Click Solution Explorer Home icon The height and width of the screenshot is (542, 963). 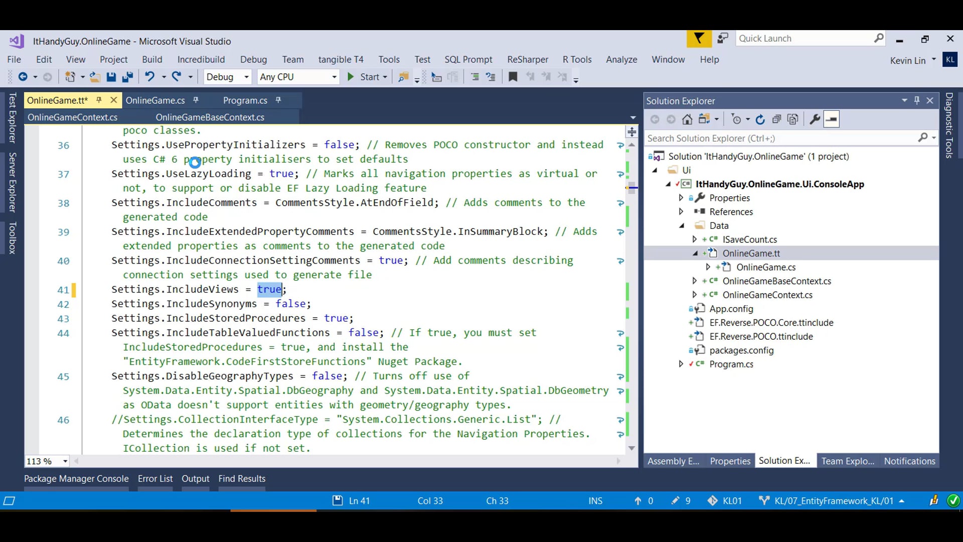point(687,119)
